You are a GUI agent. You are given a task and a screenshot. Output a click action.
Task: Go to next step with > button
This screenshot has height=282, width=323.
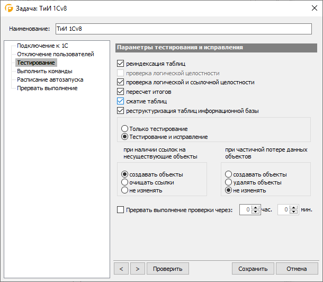[138, 269]
